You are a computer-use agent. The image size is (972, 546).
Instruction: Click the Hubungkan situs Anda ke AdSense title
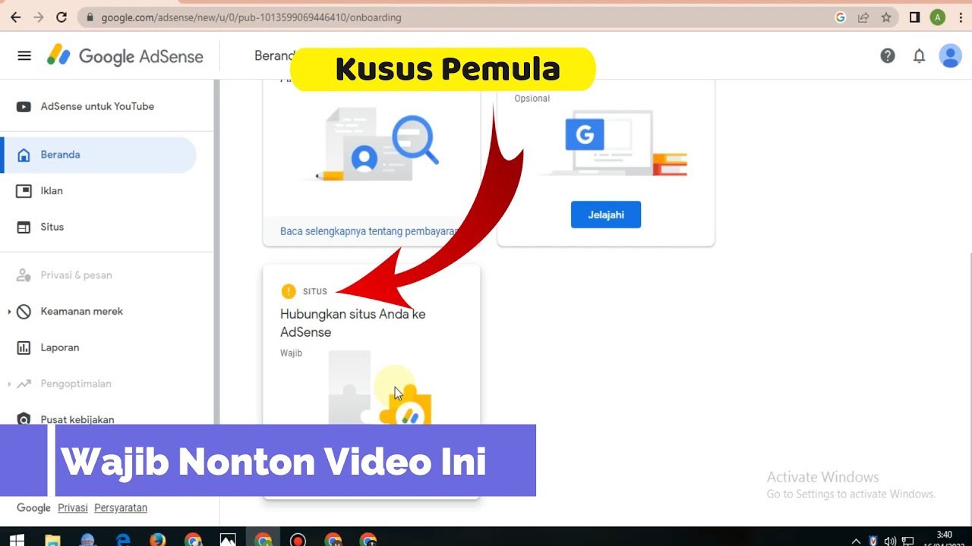[x=353, y=323]
